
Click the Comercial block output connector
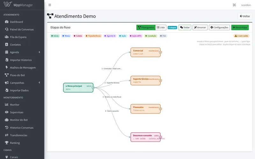(x=161, y=52)
